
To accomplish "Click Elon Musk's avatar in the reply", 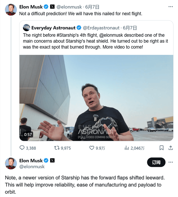I will click(11, 163).
